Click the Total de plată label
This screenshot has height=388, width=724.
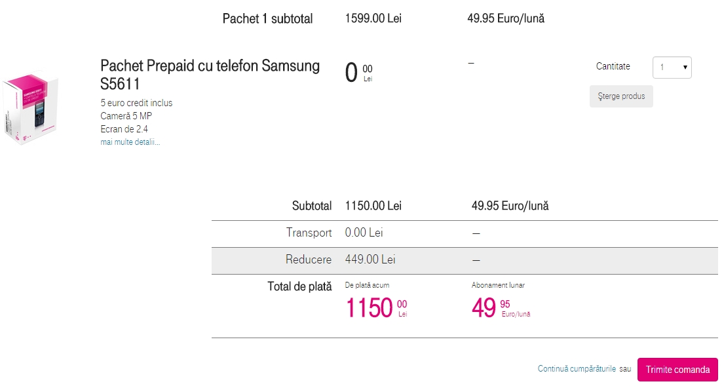(x=299, y=286)
